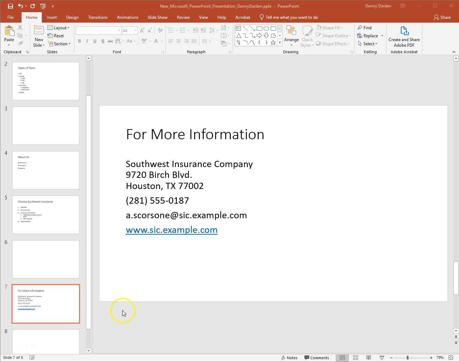The image size is (459, 362).
Task: Open the Format Painter tool
Action: pos(21,43)
